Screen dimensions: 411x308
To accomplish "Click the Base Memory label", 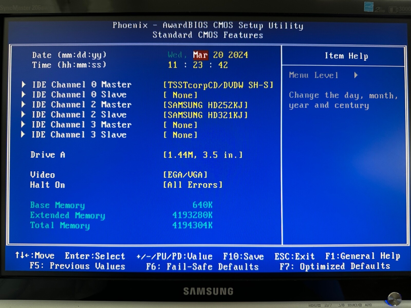I will (x=58, y=205).
